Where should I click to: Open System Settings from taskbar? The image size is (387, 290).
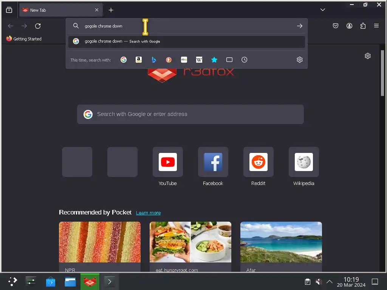pos(31,282)
